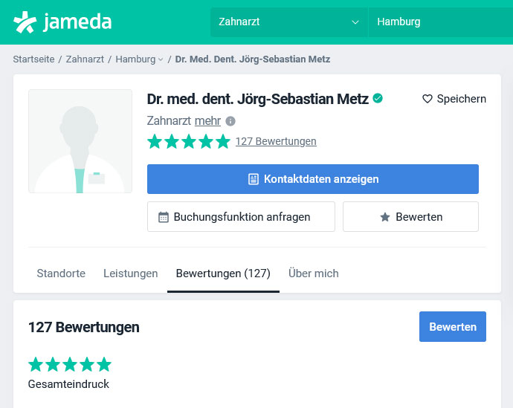Click the info icon beside mehr
513x408 pixels.
click(x=230, y=121)
